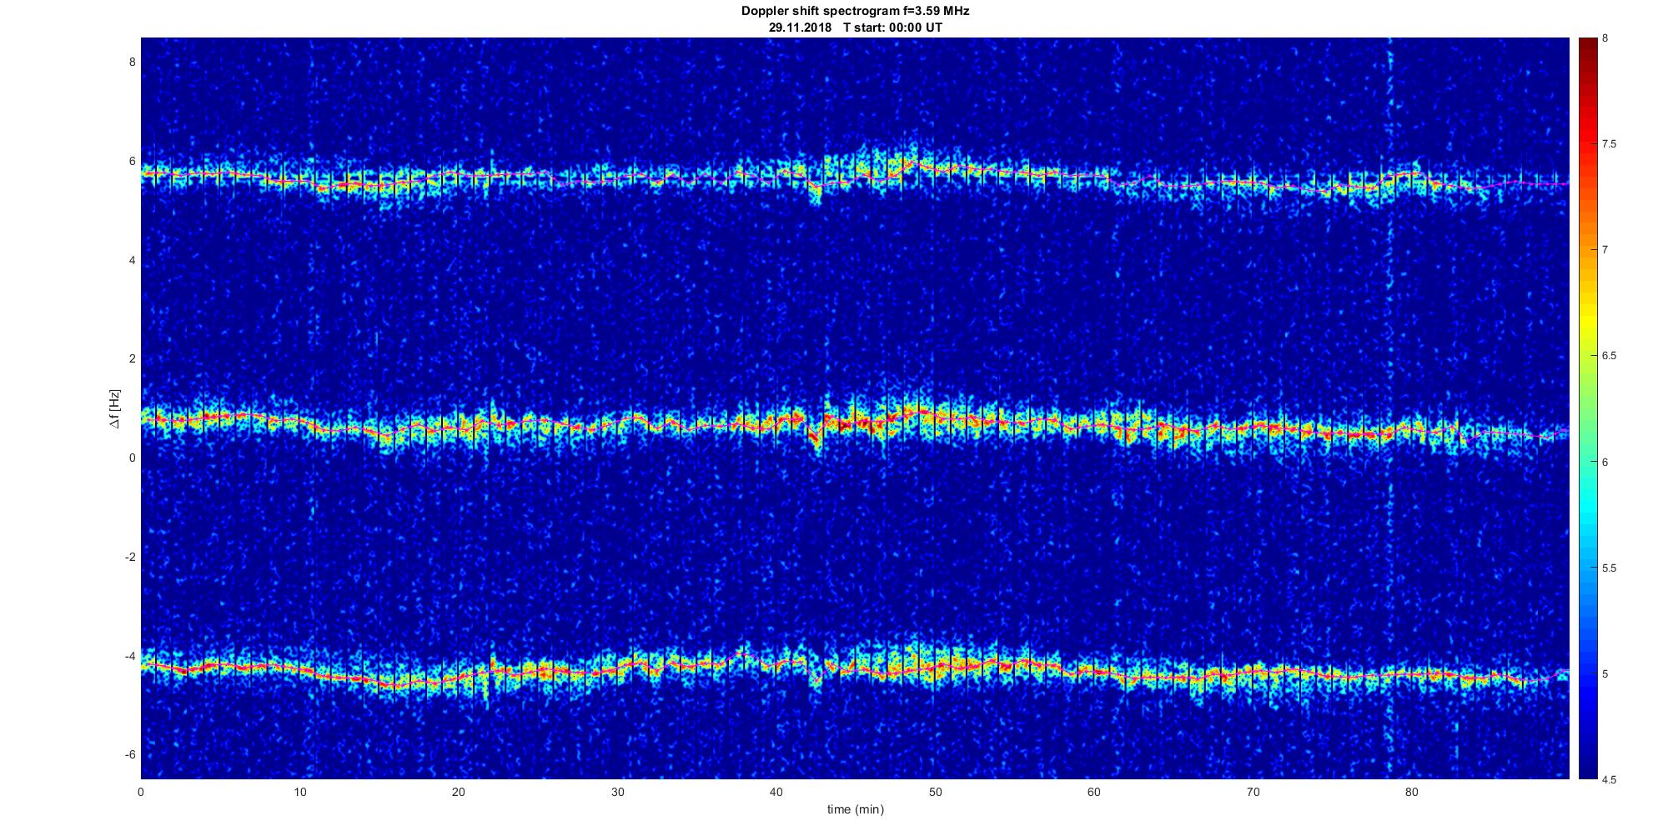Click the colorbar tick label '6.5'
Image resolution: width=1668 pixels, height=836 pixels.
tap(1610, 356)
